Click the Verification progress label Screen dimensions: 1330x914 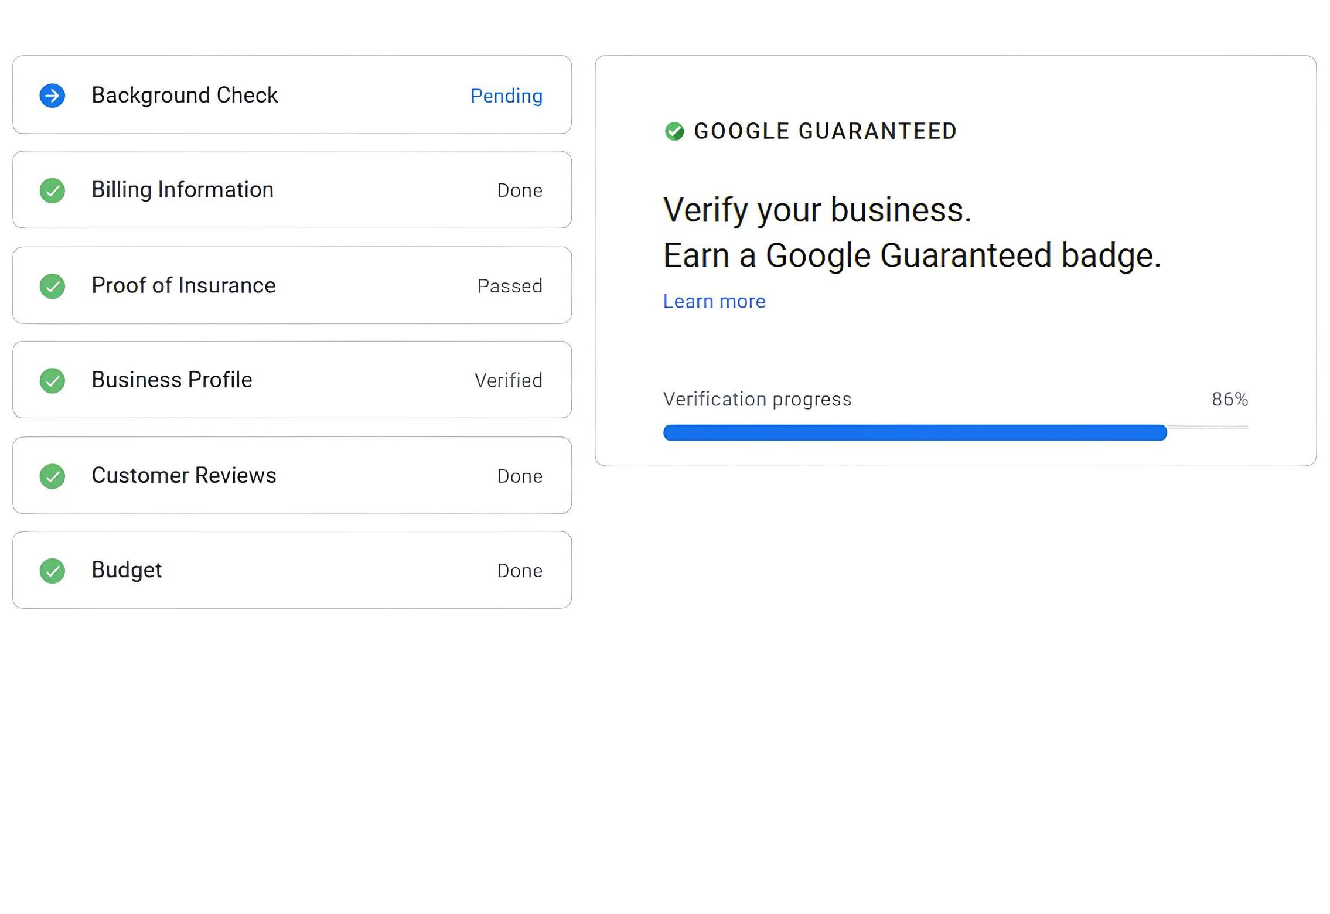pos(757,399)
